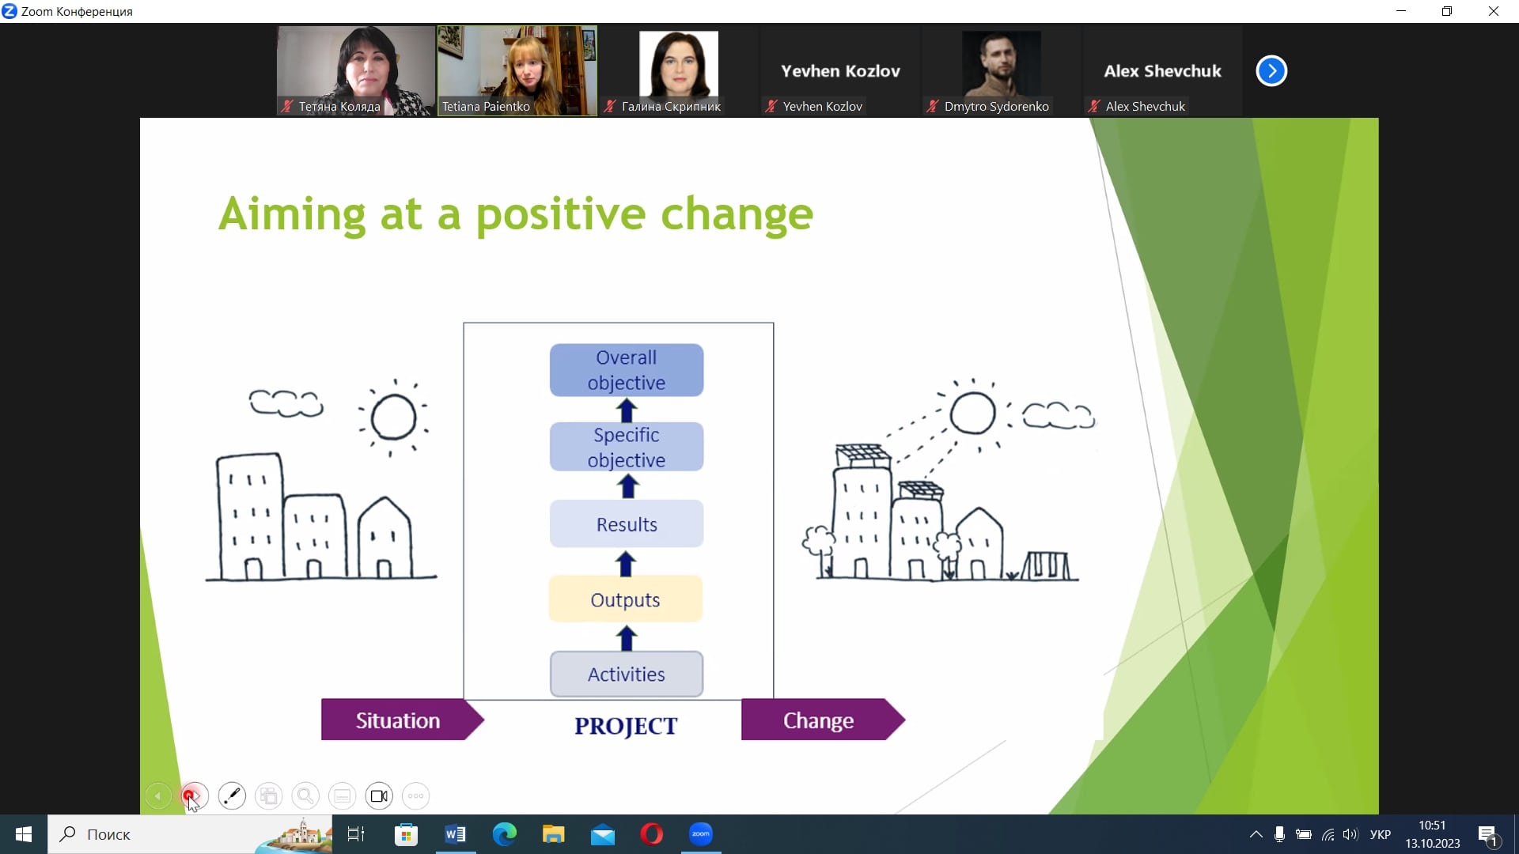Viewport: 1519px width, 854px height.
Task: Click the Results box on slide
Action: (x=627, y=523)
